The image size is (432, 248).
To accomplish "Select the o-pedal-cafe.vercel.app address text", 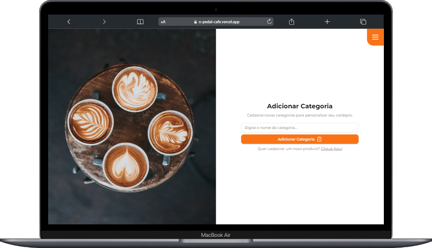I will click(219, 22).
